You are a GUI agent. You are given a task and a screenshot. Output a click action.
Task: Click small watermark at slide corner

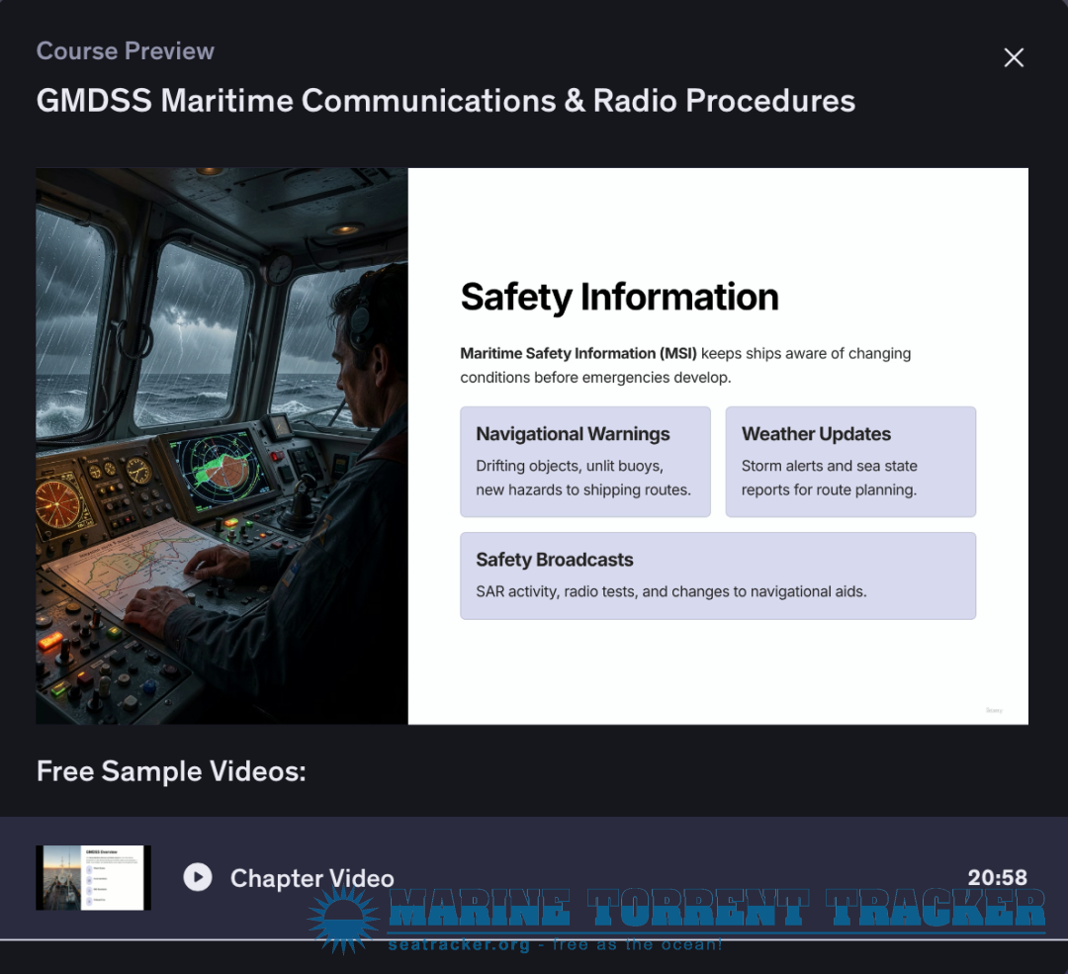994,710
